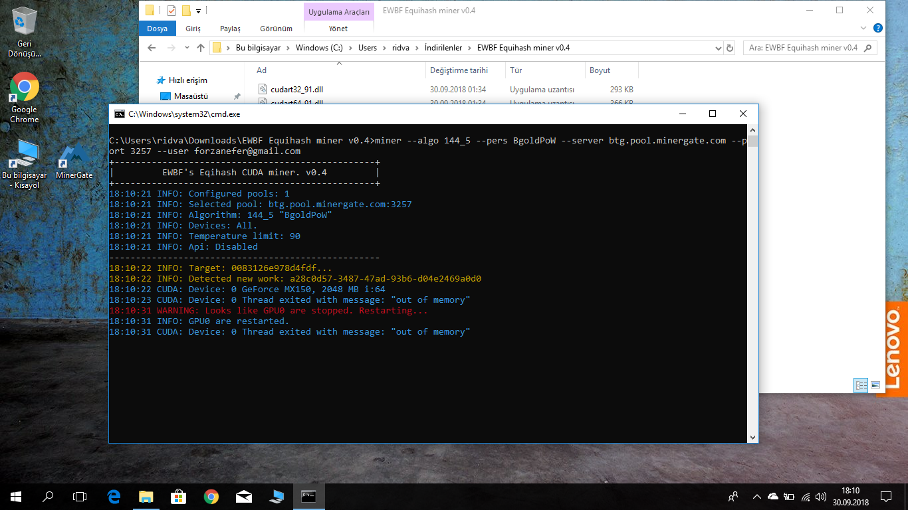The height and width of the screenshot is (510, 908).
Task: Click the search magnifier icon in Explorer
Action: tap(868, 48)
